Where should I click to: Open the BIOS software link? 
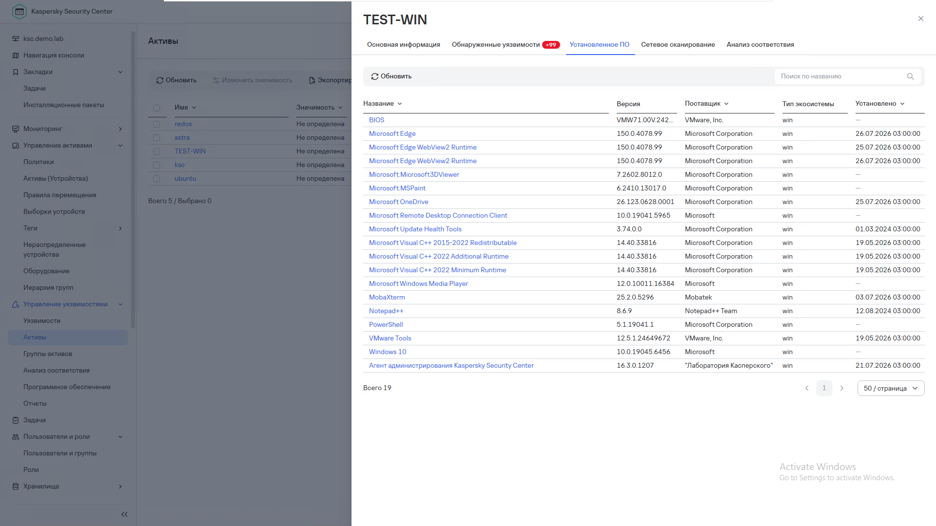point(377,120)
